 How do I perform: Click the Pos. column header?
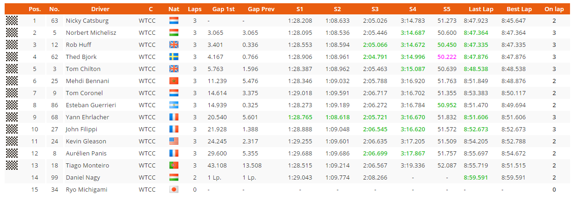[34, 9]
